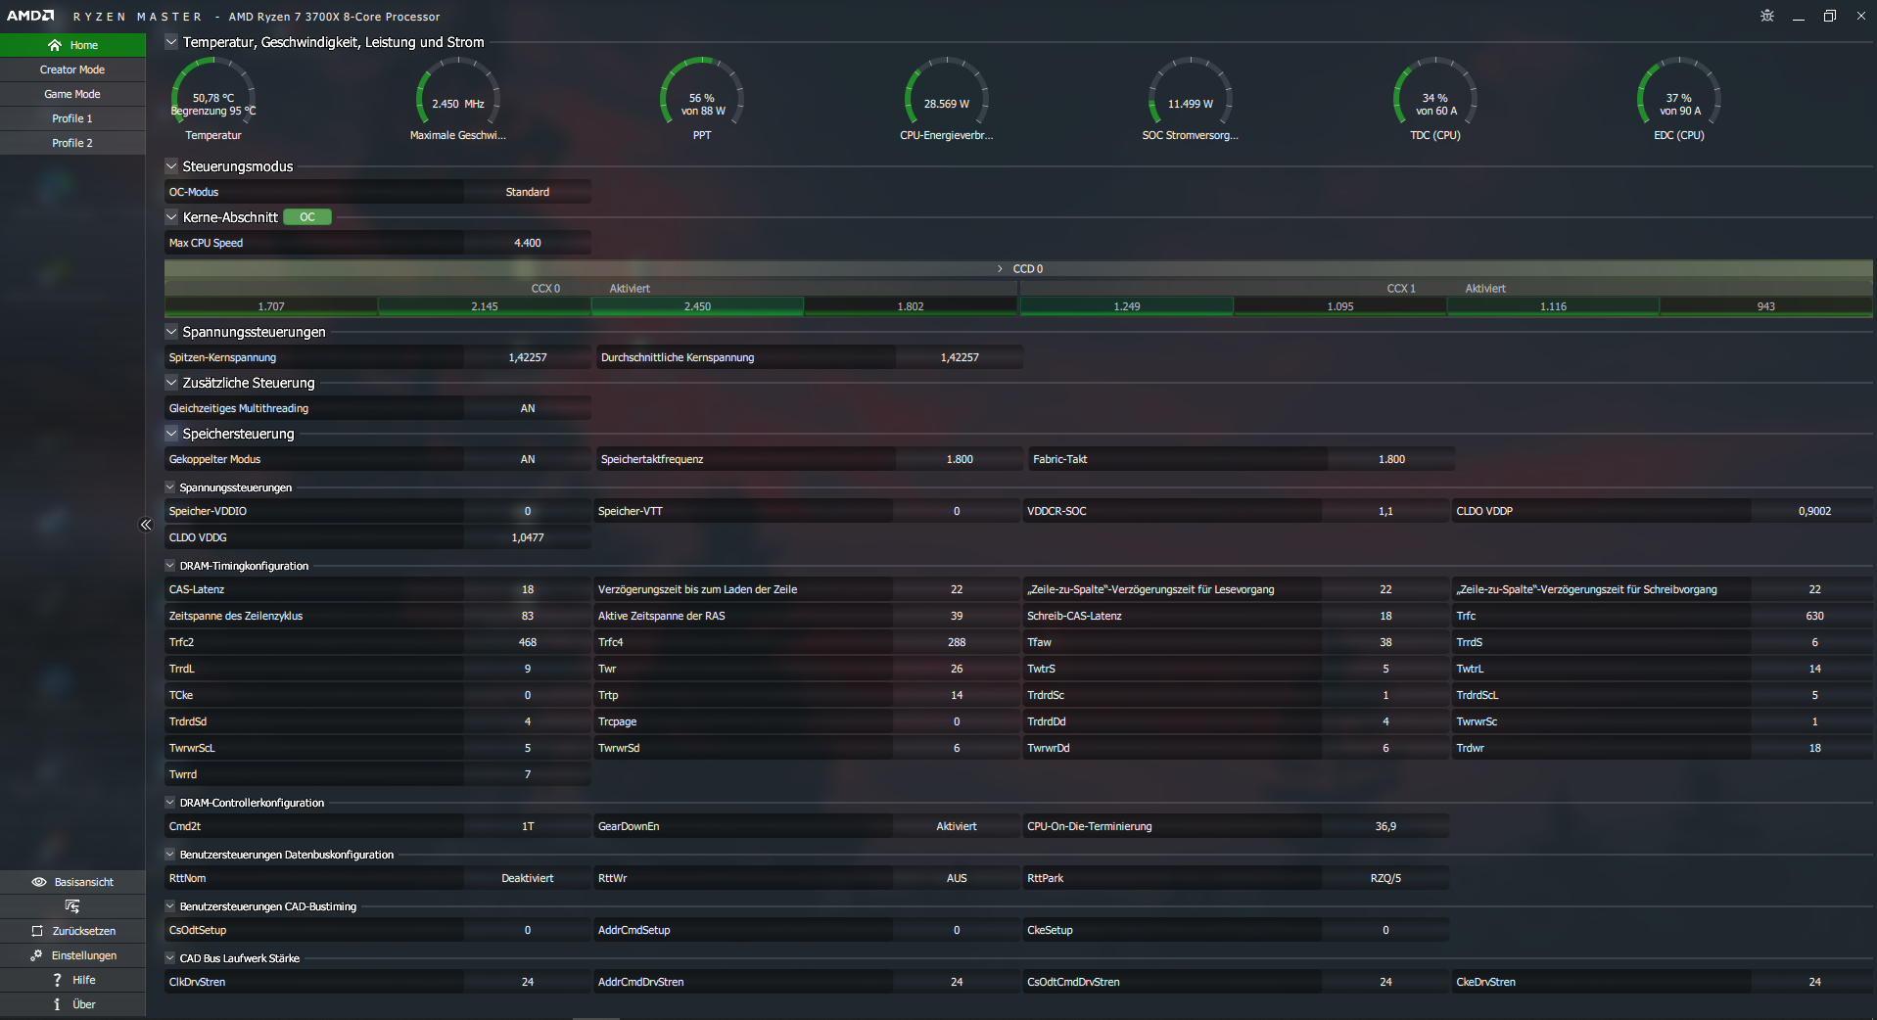Click CPU-On-Die-Terminierung value 36,9
Image resolution: width=1877 pixels, height=1020 pixels.
[x=1385, y=826]
